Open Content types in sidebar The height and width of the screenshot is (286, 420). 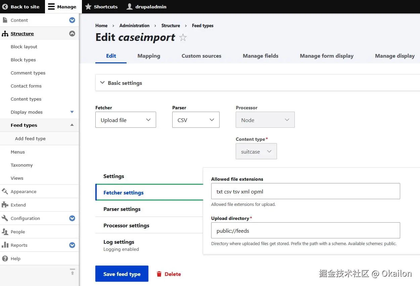click(x=26, y=99)
